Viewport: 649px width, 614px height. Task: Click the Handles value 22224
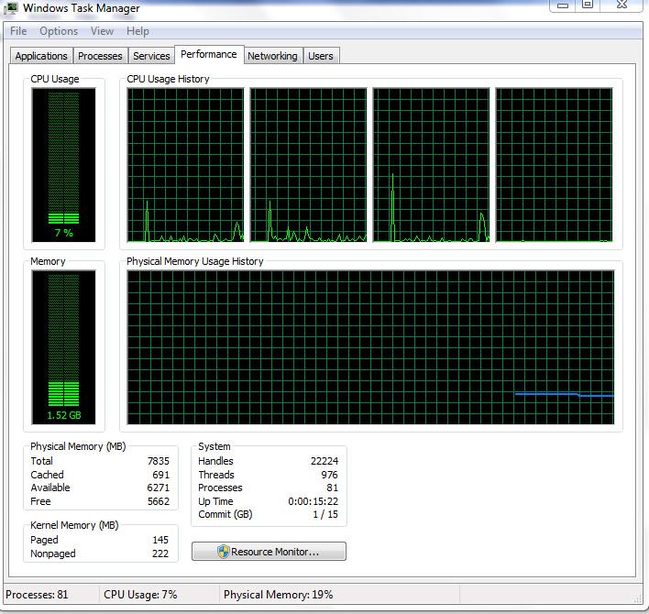324,461
